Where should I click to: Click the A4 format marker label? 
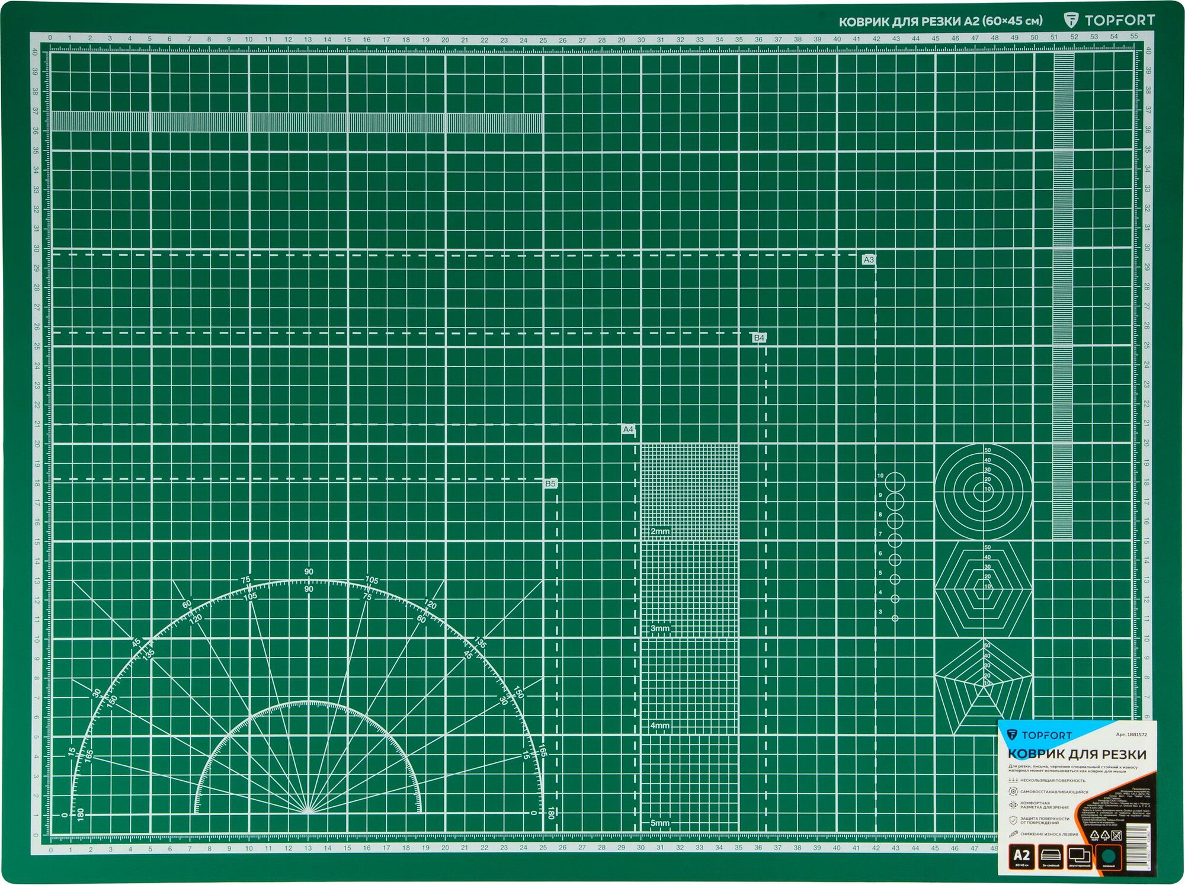tap(628, 429)
